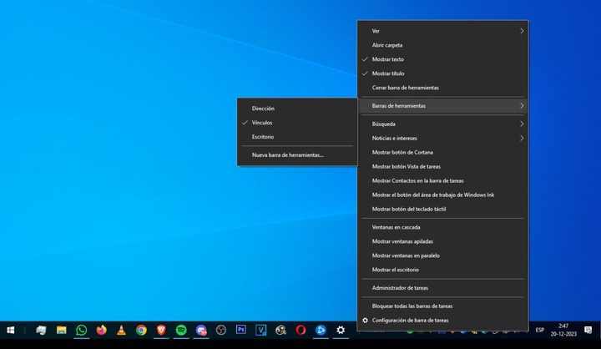601x349 pixels.
Task: Open Brave browser from the taskbar
Action: tap(161, 331)
